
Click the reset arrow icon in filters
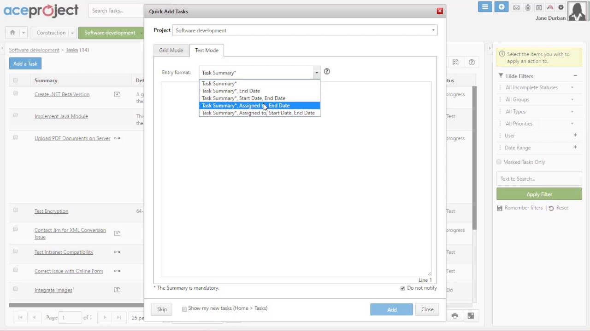pos(551,208)
